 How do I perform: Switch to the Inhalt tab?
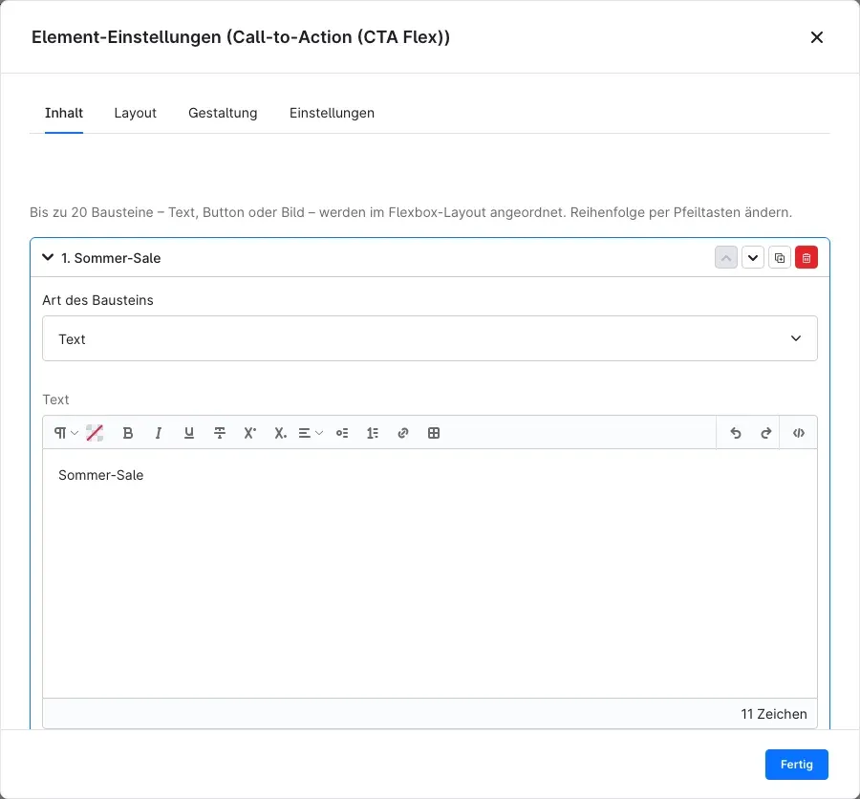point(64,113)
